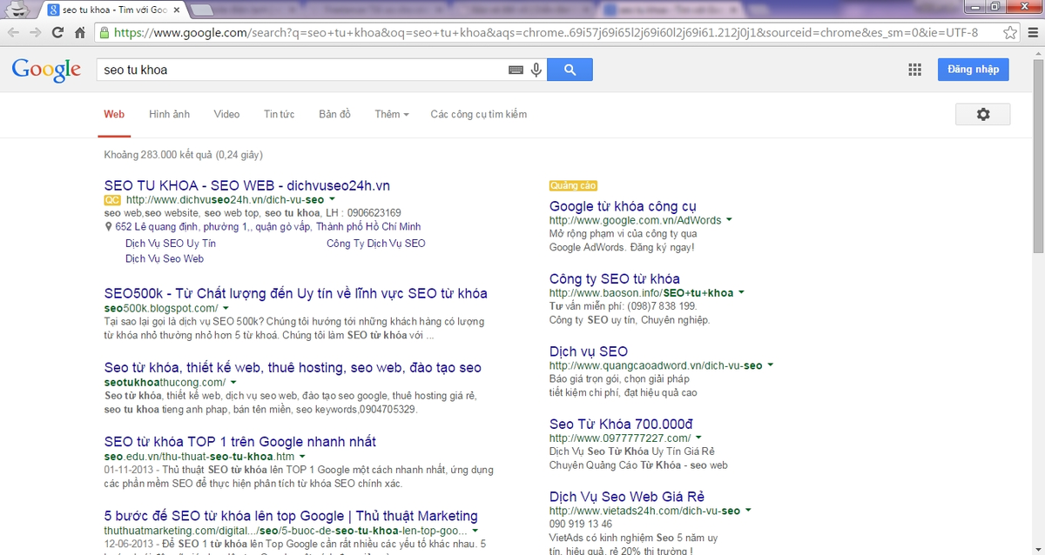Open the SEO500k result title link

pyautogui.click(x=295, y=293)
